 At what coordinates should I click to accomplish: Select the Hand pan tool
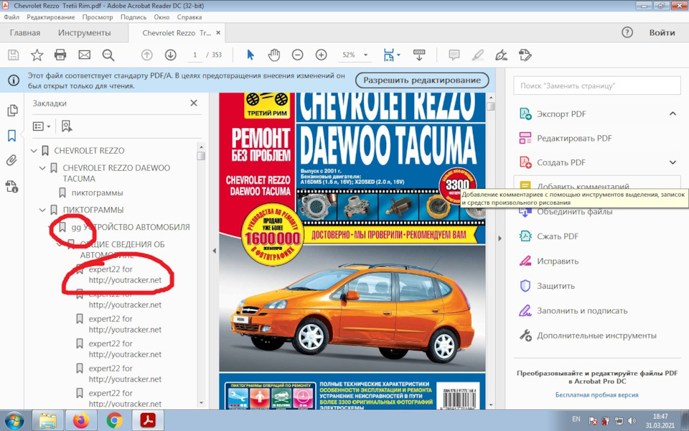click(x=273, y=55)
